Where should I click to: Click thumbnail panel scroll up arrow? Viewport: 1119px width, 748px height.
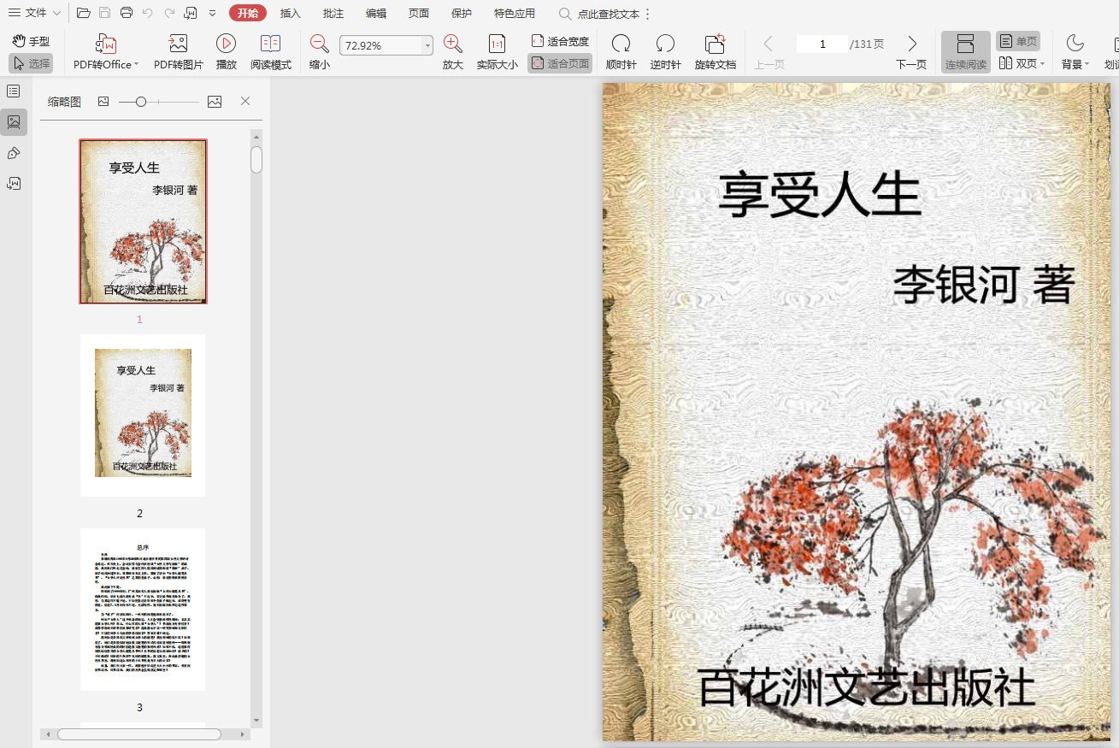tap(256, 136)
